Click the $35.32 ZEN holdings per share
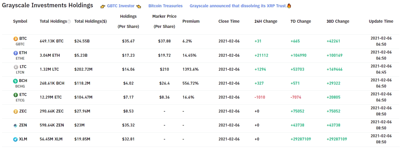 click(128, 125)
